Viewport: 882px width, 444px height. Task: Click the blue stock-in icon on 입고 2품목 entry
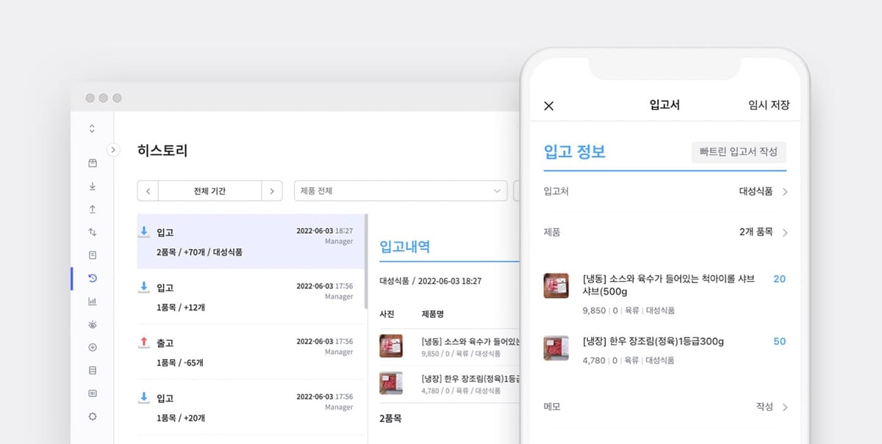(144, 231)
